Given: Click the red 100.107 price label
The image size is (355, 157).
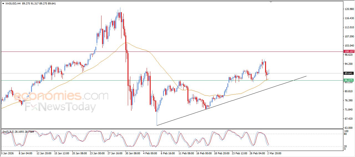Looking at the screenshot, I should (349, 52).
